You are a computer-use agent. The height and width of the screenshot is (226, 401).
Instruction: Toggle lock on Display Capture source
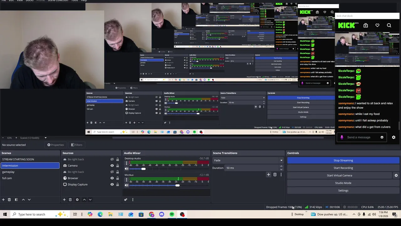(117, 184)
